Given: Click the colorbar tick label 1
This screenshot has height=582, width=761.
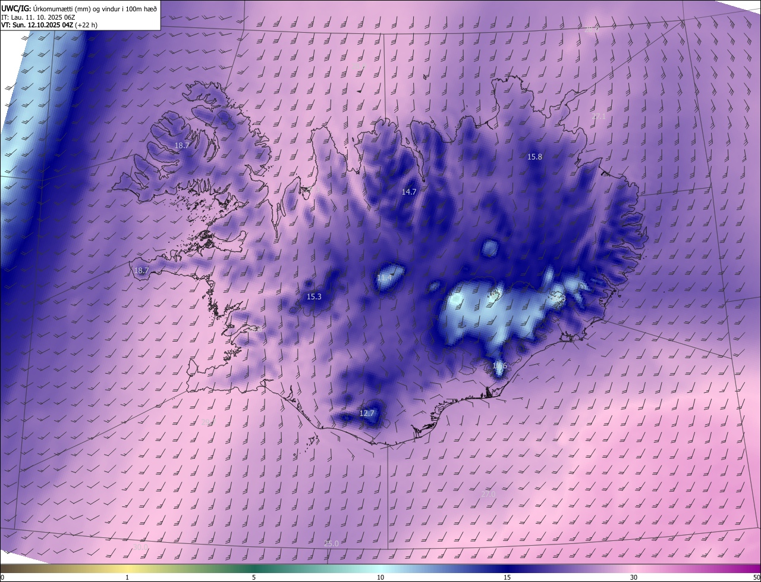Looking at the screenshot, I should pos(127,577).
